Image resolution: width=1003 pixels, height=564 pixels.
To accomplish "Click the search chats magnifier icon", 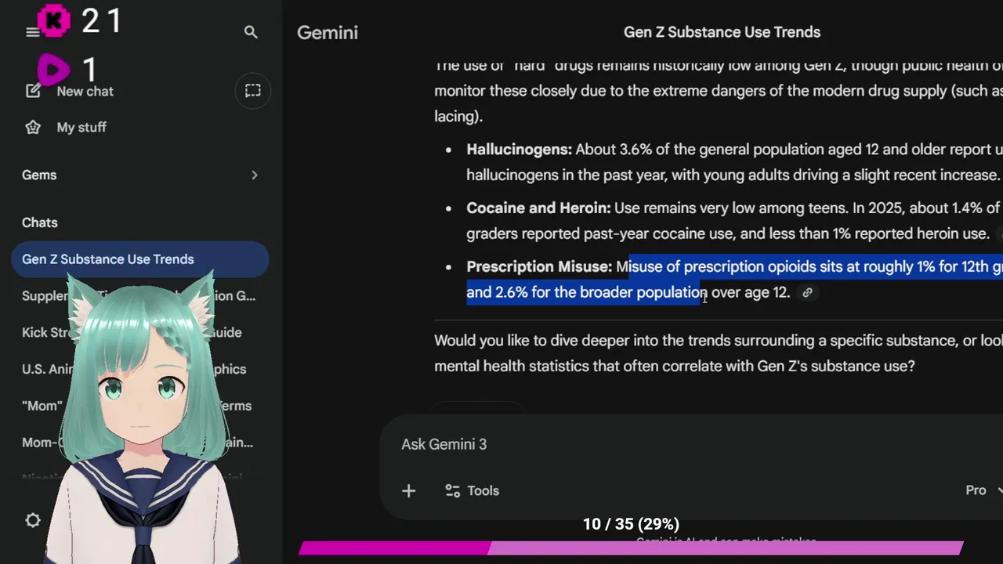I will coord(251,32).
